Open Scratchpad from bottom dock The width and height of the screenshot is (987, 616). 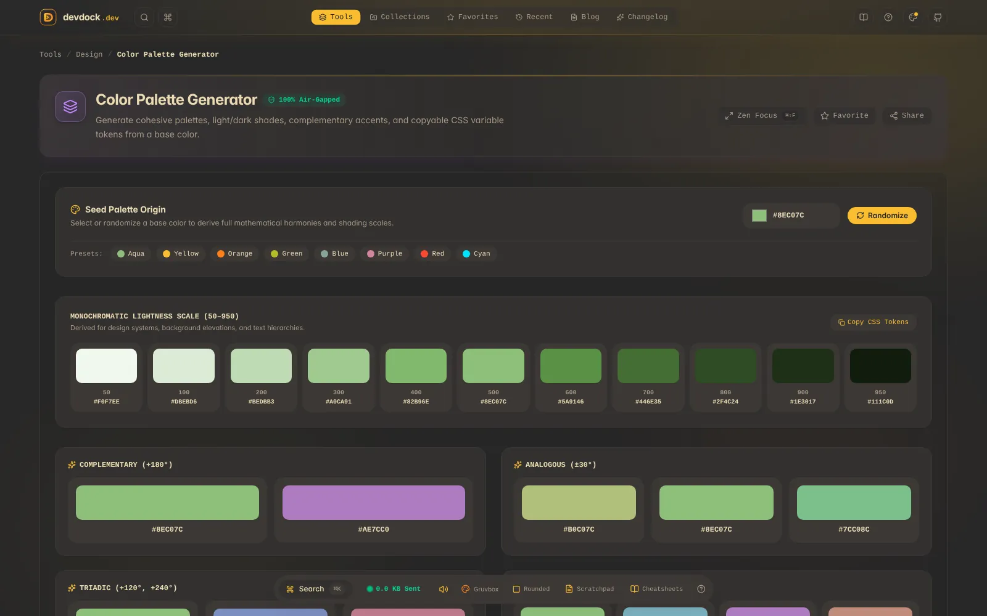tap(590, 589)
